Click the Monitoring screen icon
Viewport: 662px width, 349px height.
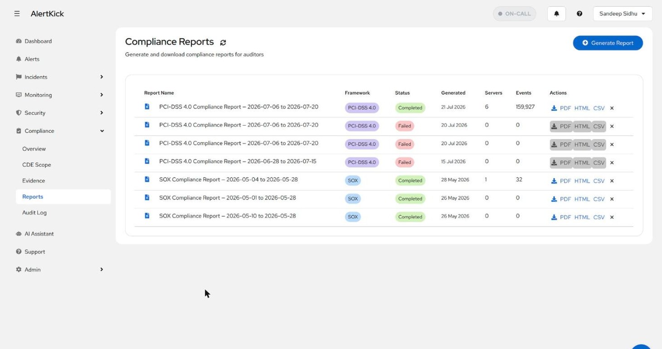pyautogui.click(x=19, y=95)
